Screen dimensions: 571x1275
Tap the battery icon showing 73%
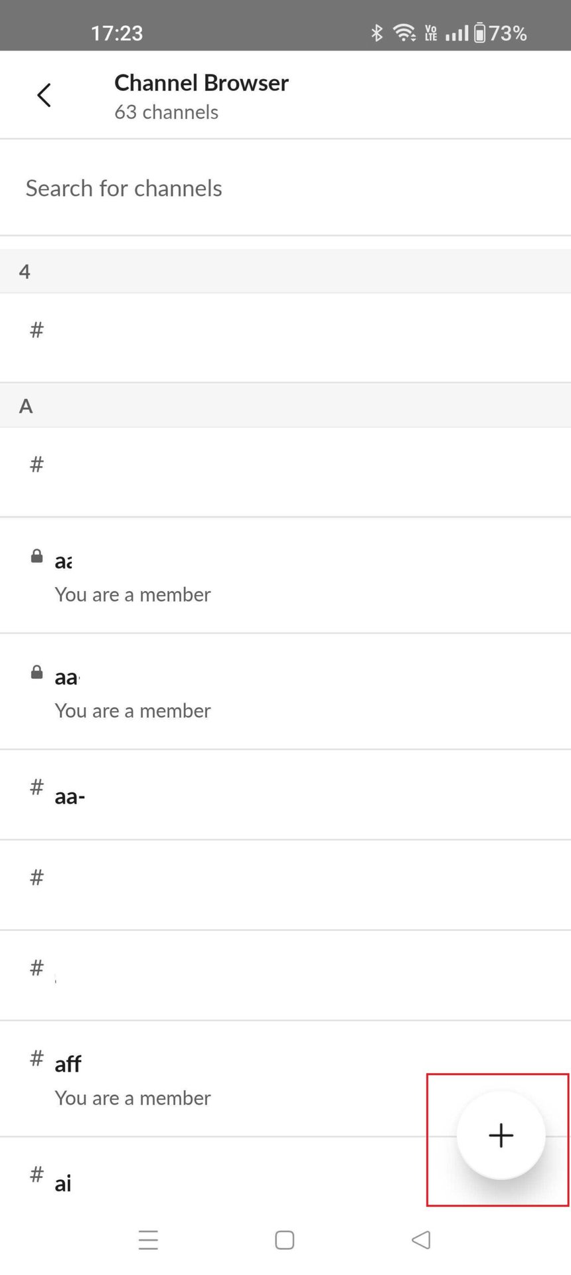coord(479,33)
